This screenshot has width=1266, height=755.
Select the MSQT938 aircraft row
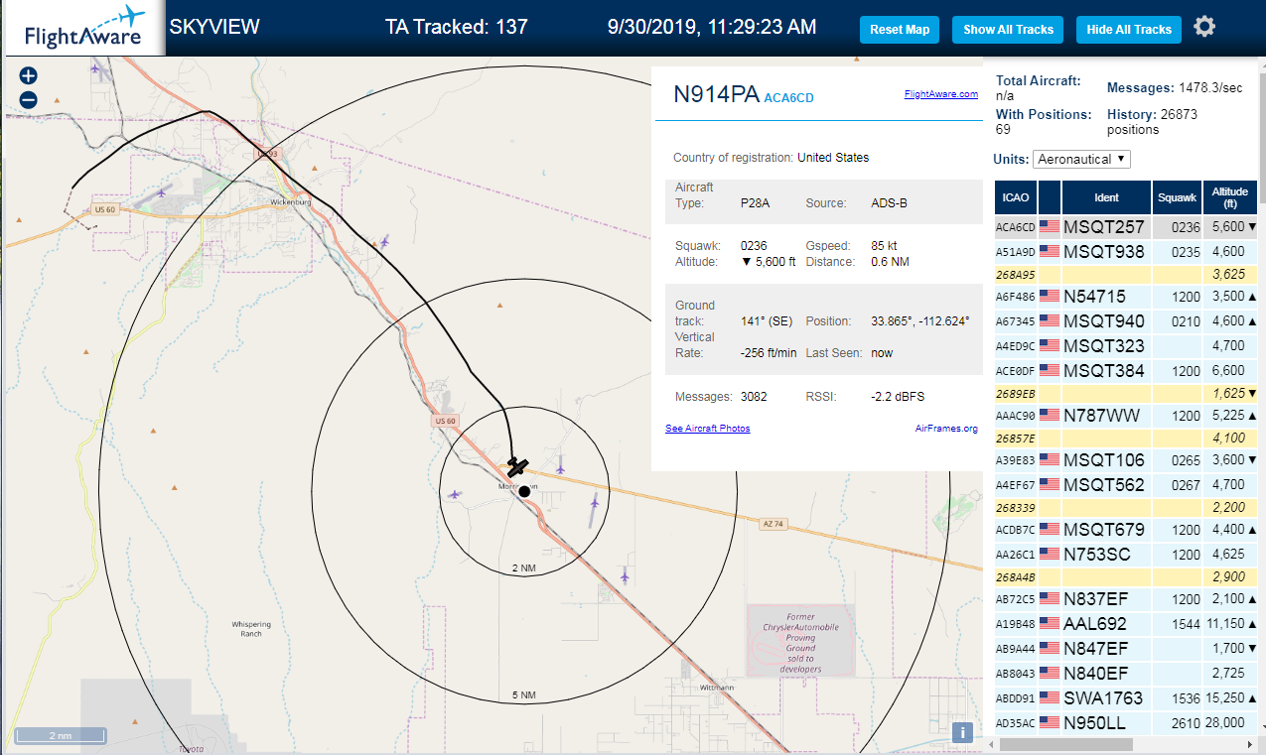[1126, 252]
